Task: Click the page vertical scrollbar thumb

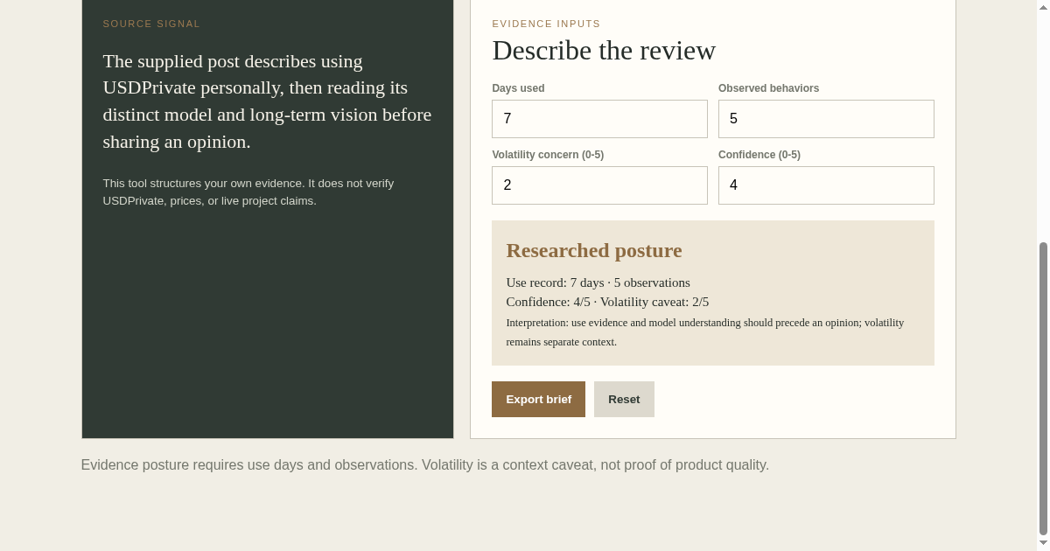Action: (x=1043, y=388)
